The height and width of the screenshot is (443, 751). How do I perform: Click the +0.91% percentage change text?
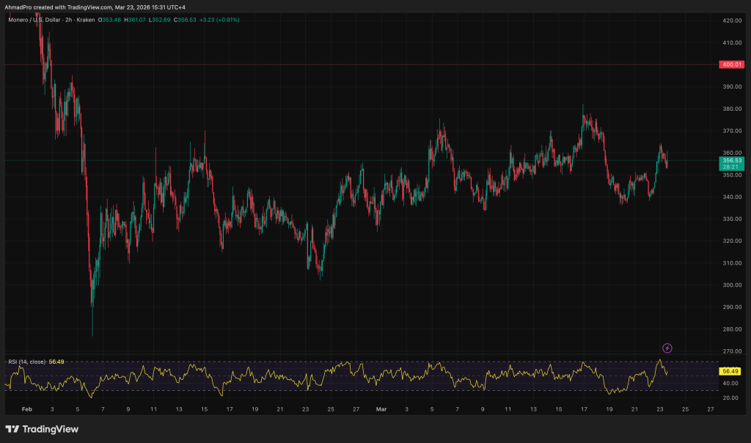pyautogui.click(x=229, y=20)
